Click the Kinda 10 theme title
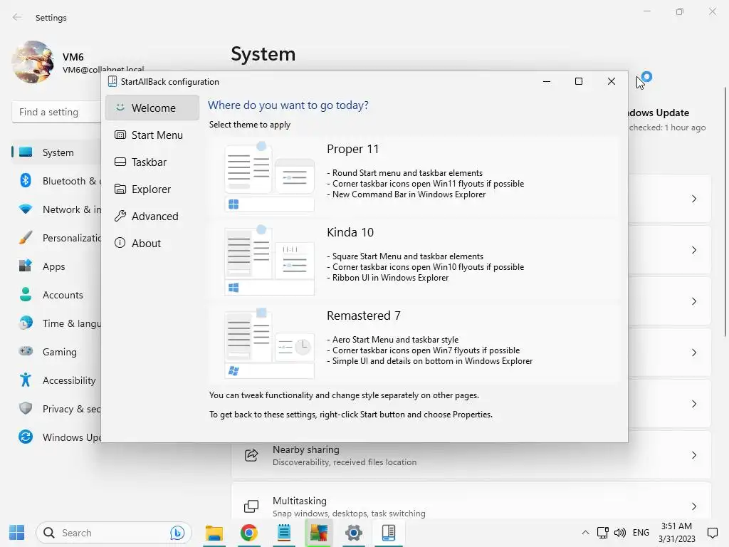This screenshot has width=729, height=547. [x=350, y=232]
